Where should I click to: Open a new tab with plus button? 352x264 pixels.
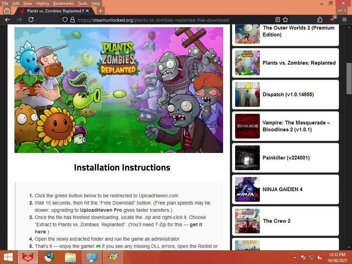click(x=101, y=11)
